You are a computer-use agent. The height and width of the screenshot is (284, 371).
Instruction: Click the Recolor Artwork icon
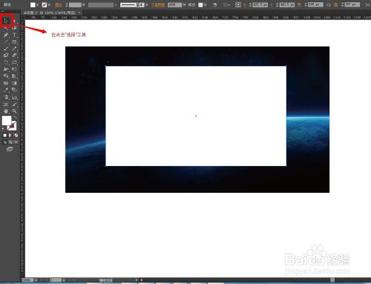[214, 4]
